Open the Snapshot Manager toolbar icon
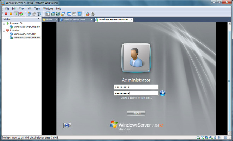This screenshot has width=233, height=141. pos(40,14)
